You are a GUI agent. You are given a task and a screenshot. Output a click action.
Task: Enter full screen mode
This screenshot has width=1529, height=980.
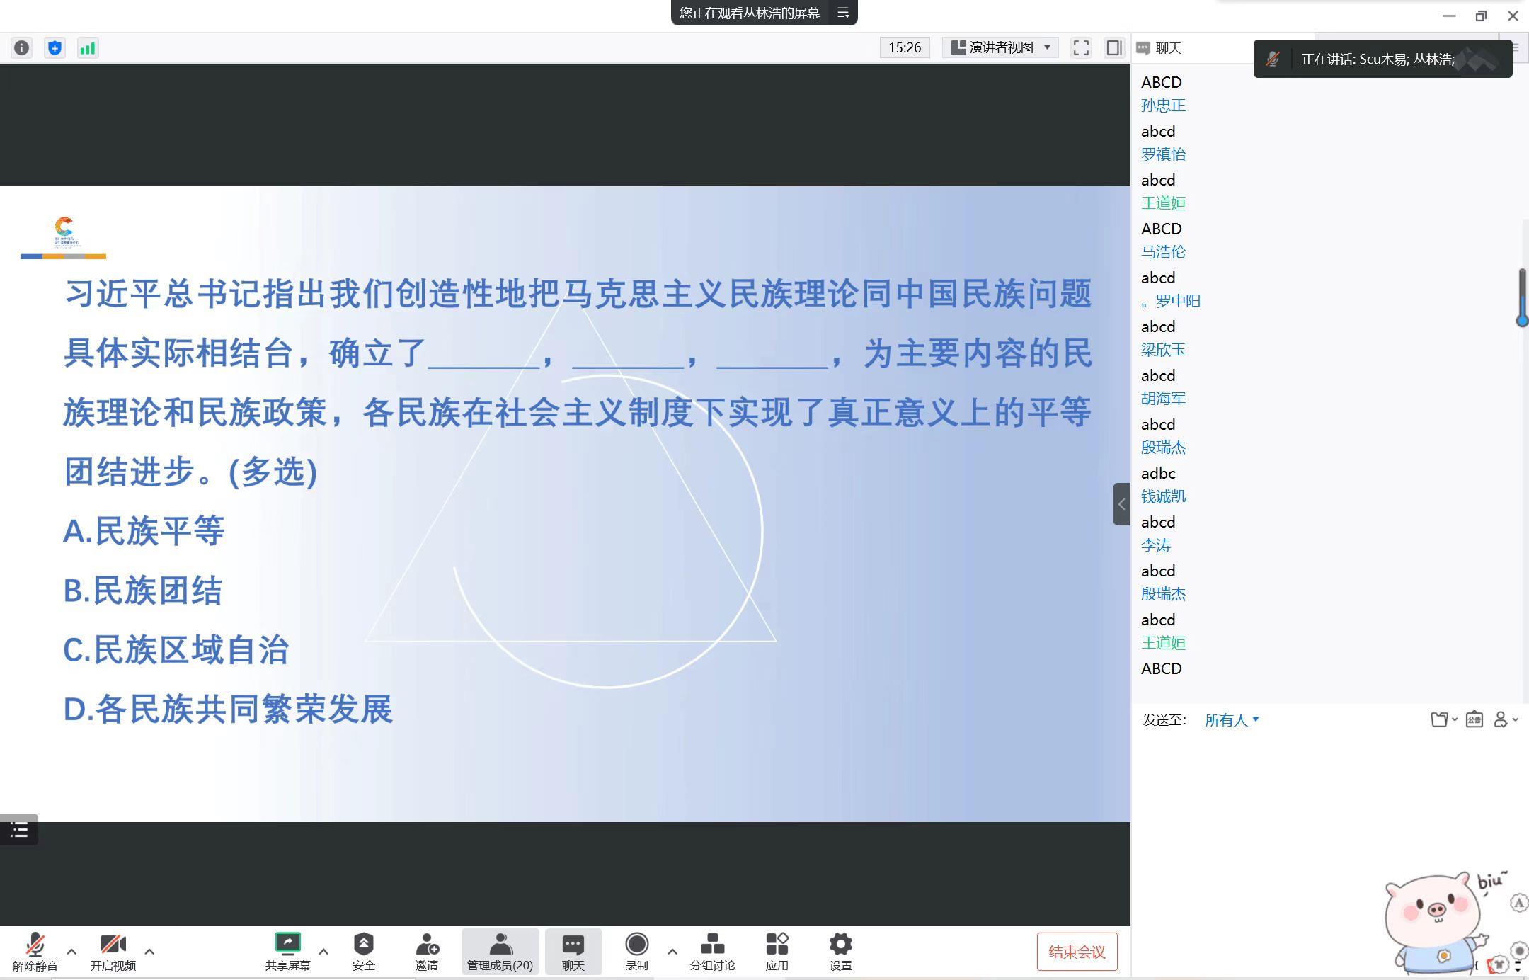[1081, 47]
